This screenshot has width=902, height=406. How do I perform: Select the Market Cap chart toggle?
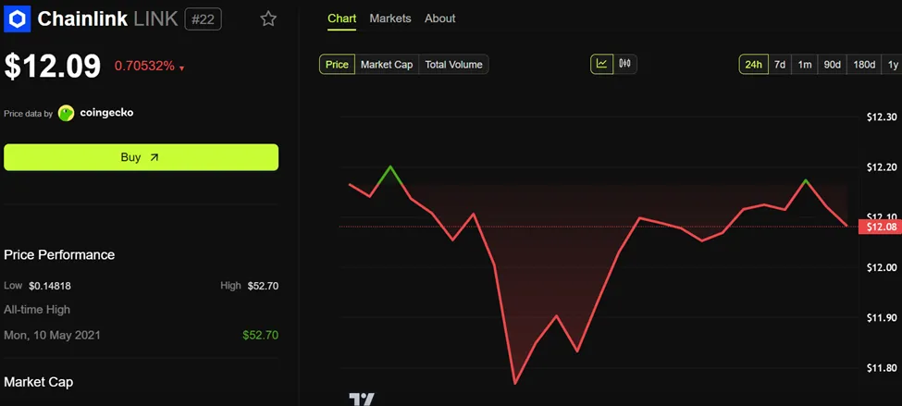[387, 64]
